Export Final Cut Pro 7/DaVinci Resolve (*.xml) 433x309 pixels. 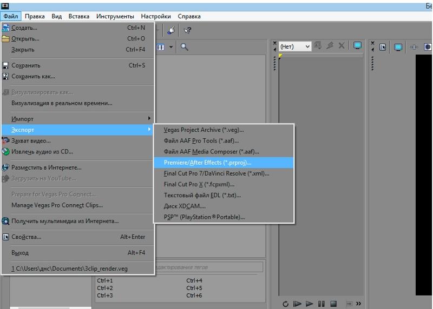(x=224, y=173)
